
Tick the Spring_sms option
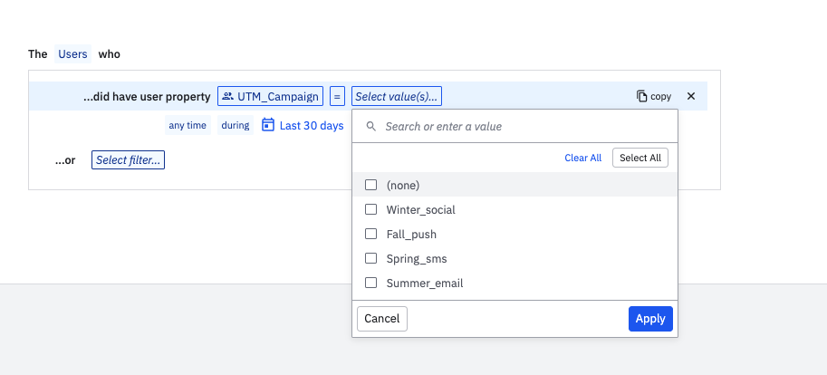click(x=370, y=258)
